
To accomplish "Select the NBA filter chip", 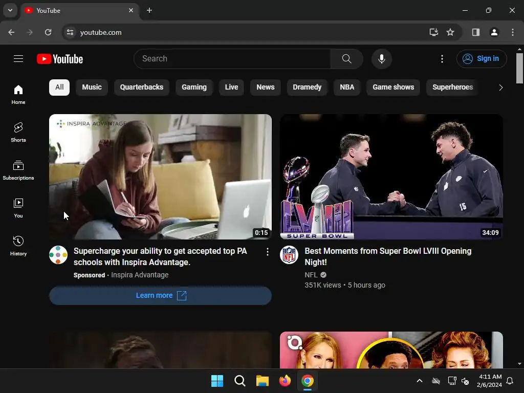I will click(347, 87).
